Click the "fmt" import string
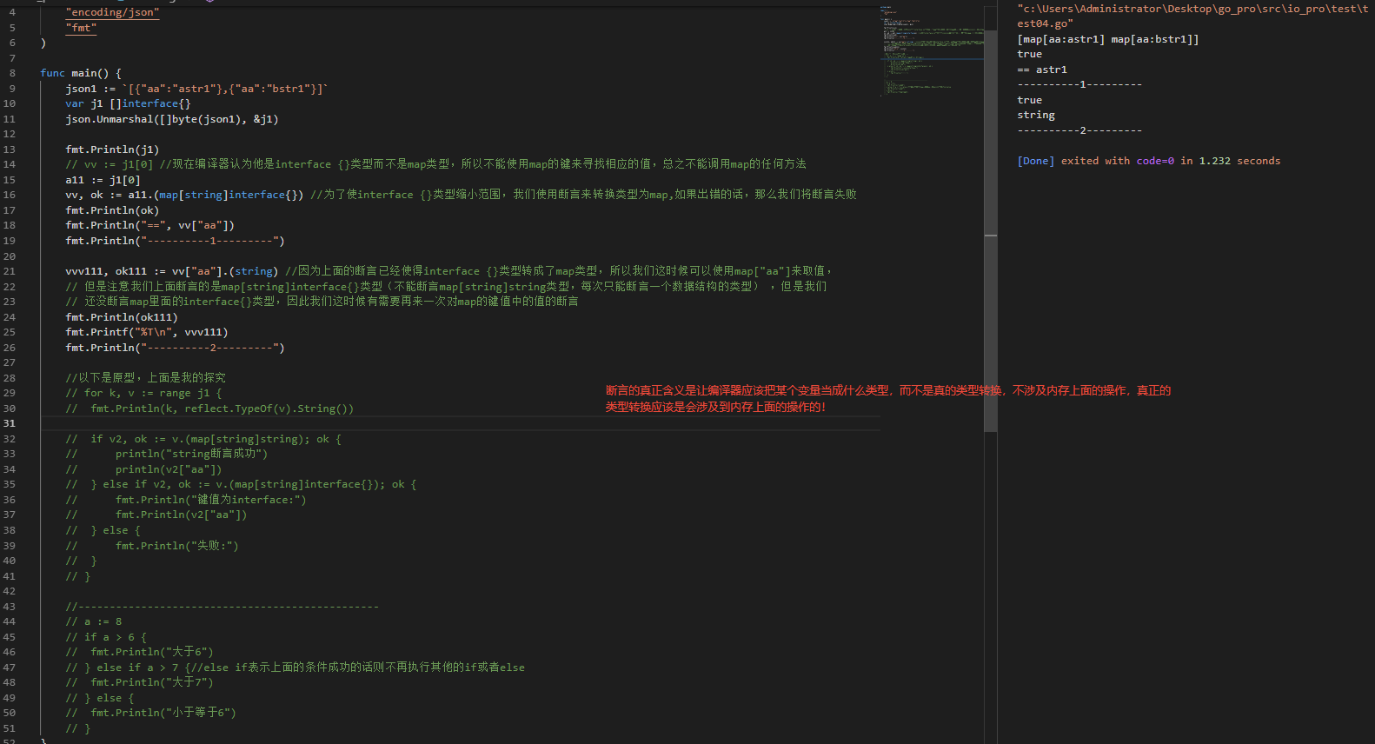 [x=81, y=28]
